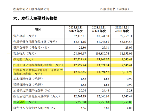Screen dimensions: 143x112
Task: Click 1.62 in 基本每股收益 row
Action: click(106, 79)
